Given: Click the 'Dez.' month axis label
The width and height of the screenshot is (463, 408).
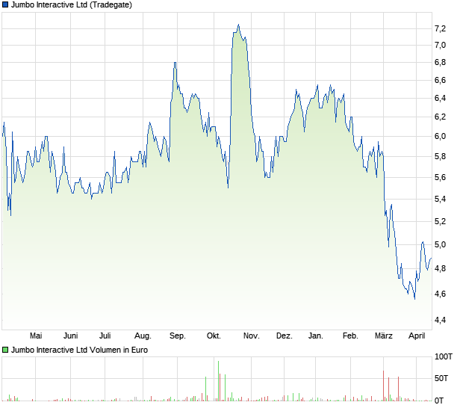Looking at the screenshot, I should coord(285,336).
